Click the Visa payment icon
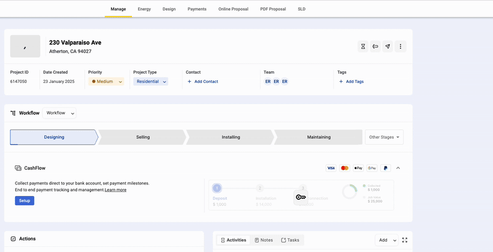The width and height of the screenshot is (493, 252). click(331, 168)
